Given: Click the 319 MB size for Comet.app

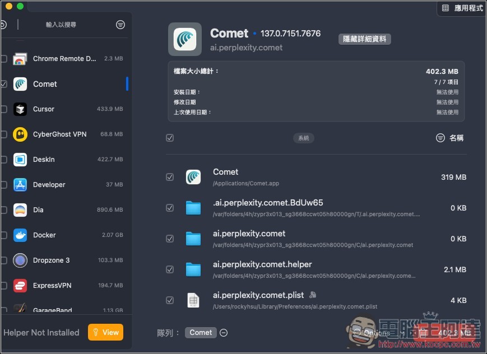Looking at the screenshot, I should 454,177.
